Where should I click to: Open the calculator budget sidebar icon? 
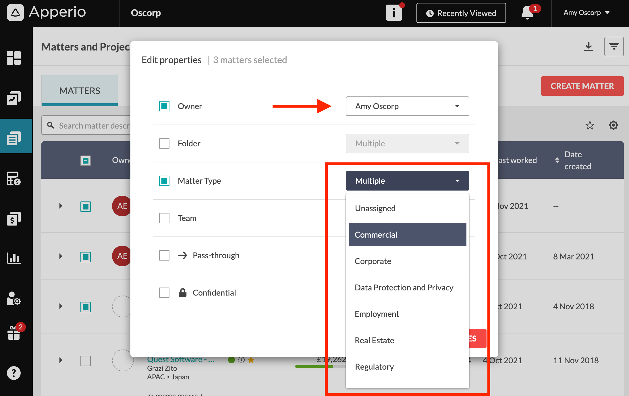[14, 178]
